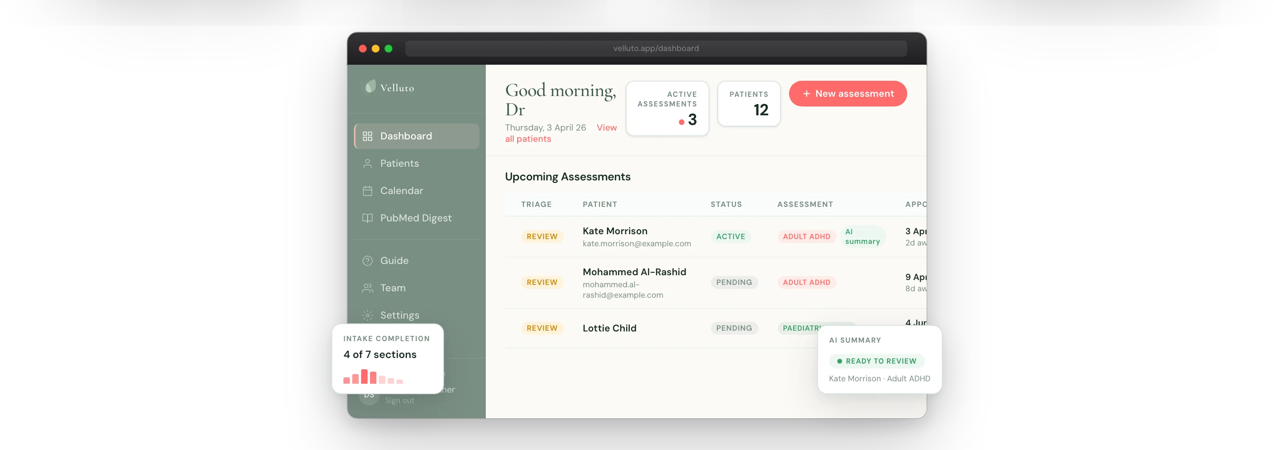The image size is (1274, 450).
Task: Click the Calendar icon in sidebar
Action: point(368,191)
